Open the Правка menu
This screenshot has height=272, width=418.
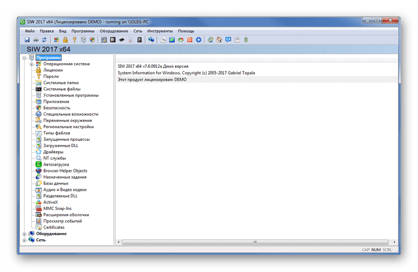tap(47, 31)
